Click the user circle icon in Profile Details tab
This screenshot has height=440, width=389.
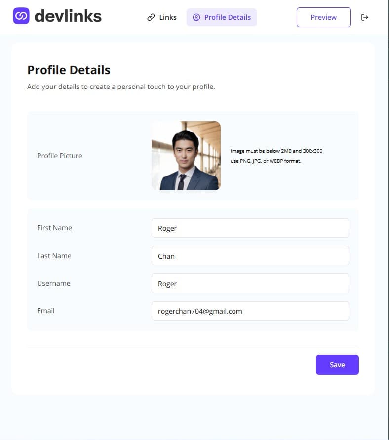(196, 17)
